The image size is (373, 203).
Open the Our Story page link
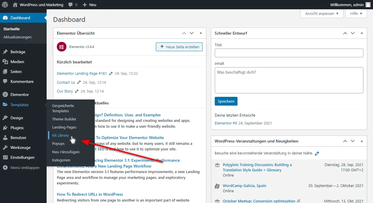(65, 91)
